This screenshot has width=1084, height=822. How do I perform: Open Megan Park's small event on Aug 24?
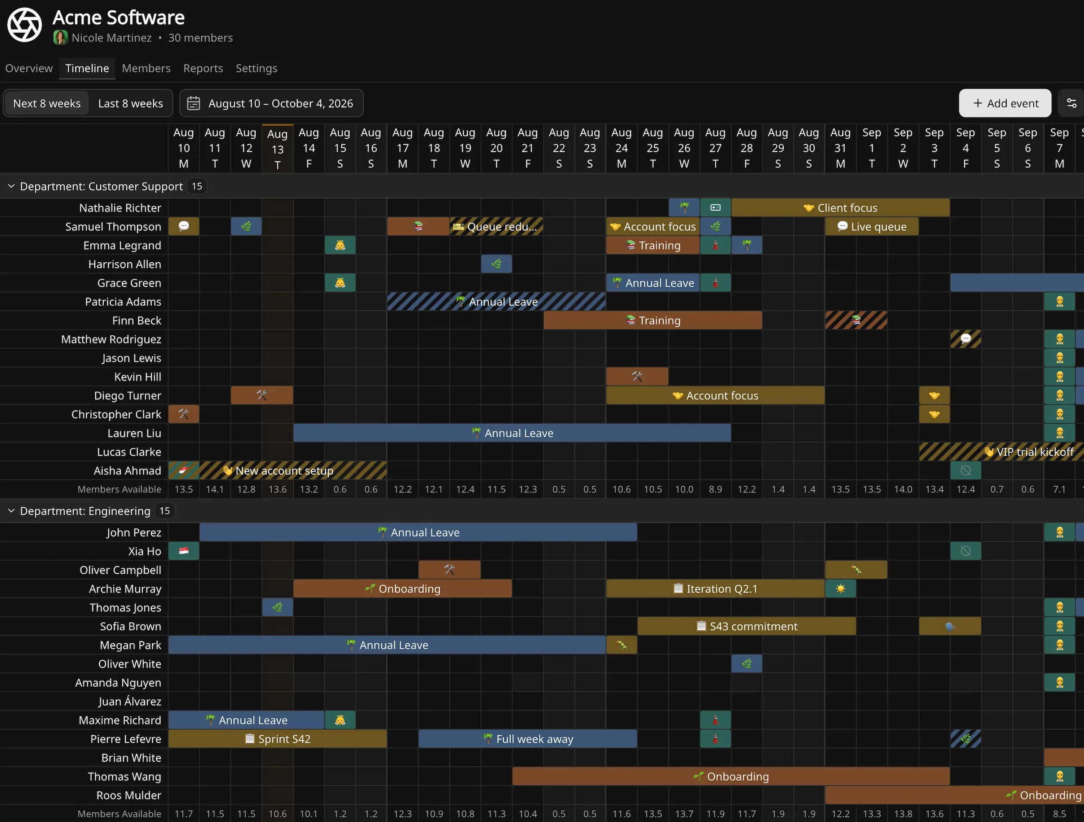[x=622, y=645]
